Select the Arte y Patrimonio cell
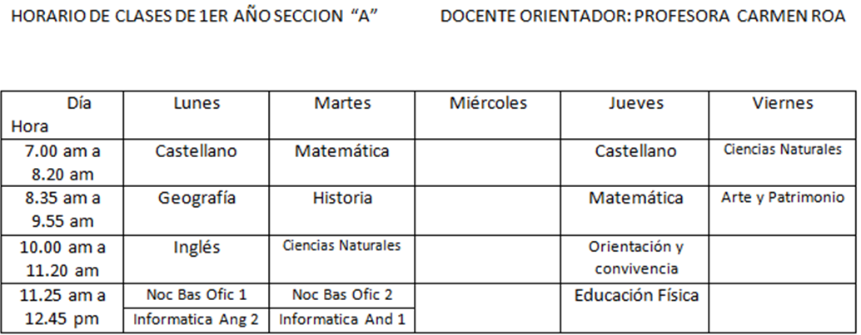This screenshot has width=861, height=335. 783,210
